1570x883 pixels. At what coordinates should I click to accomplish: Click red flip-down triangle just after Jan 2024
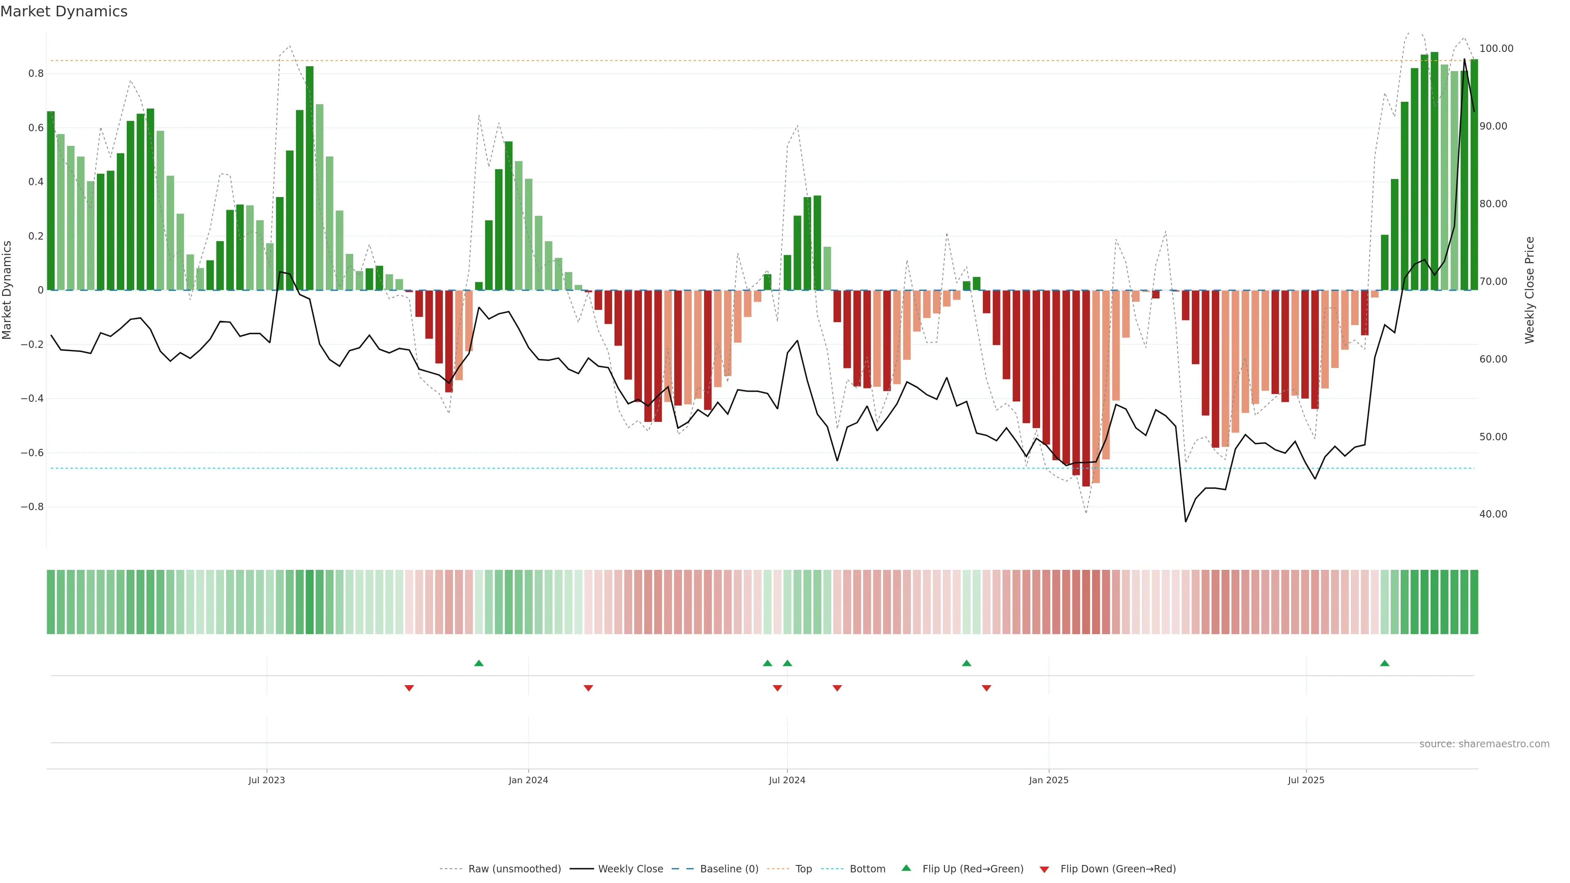[588, 688]
